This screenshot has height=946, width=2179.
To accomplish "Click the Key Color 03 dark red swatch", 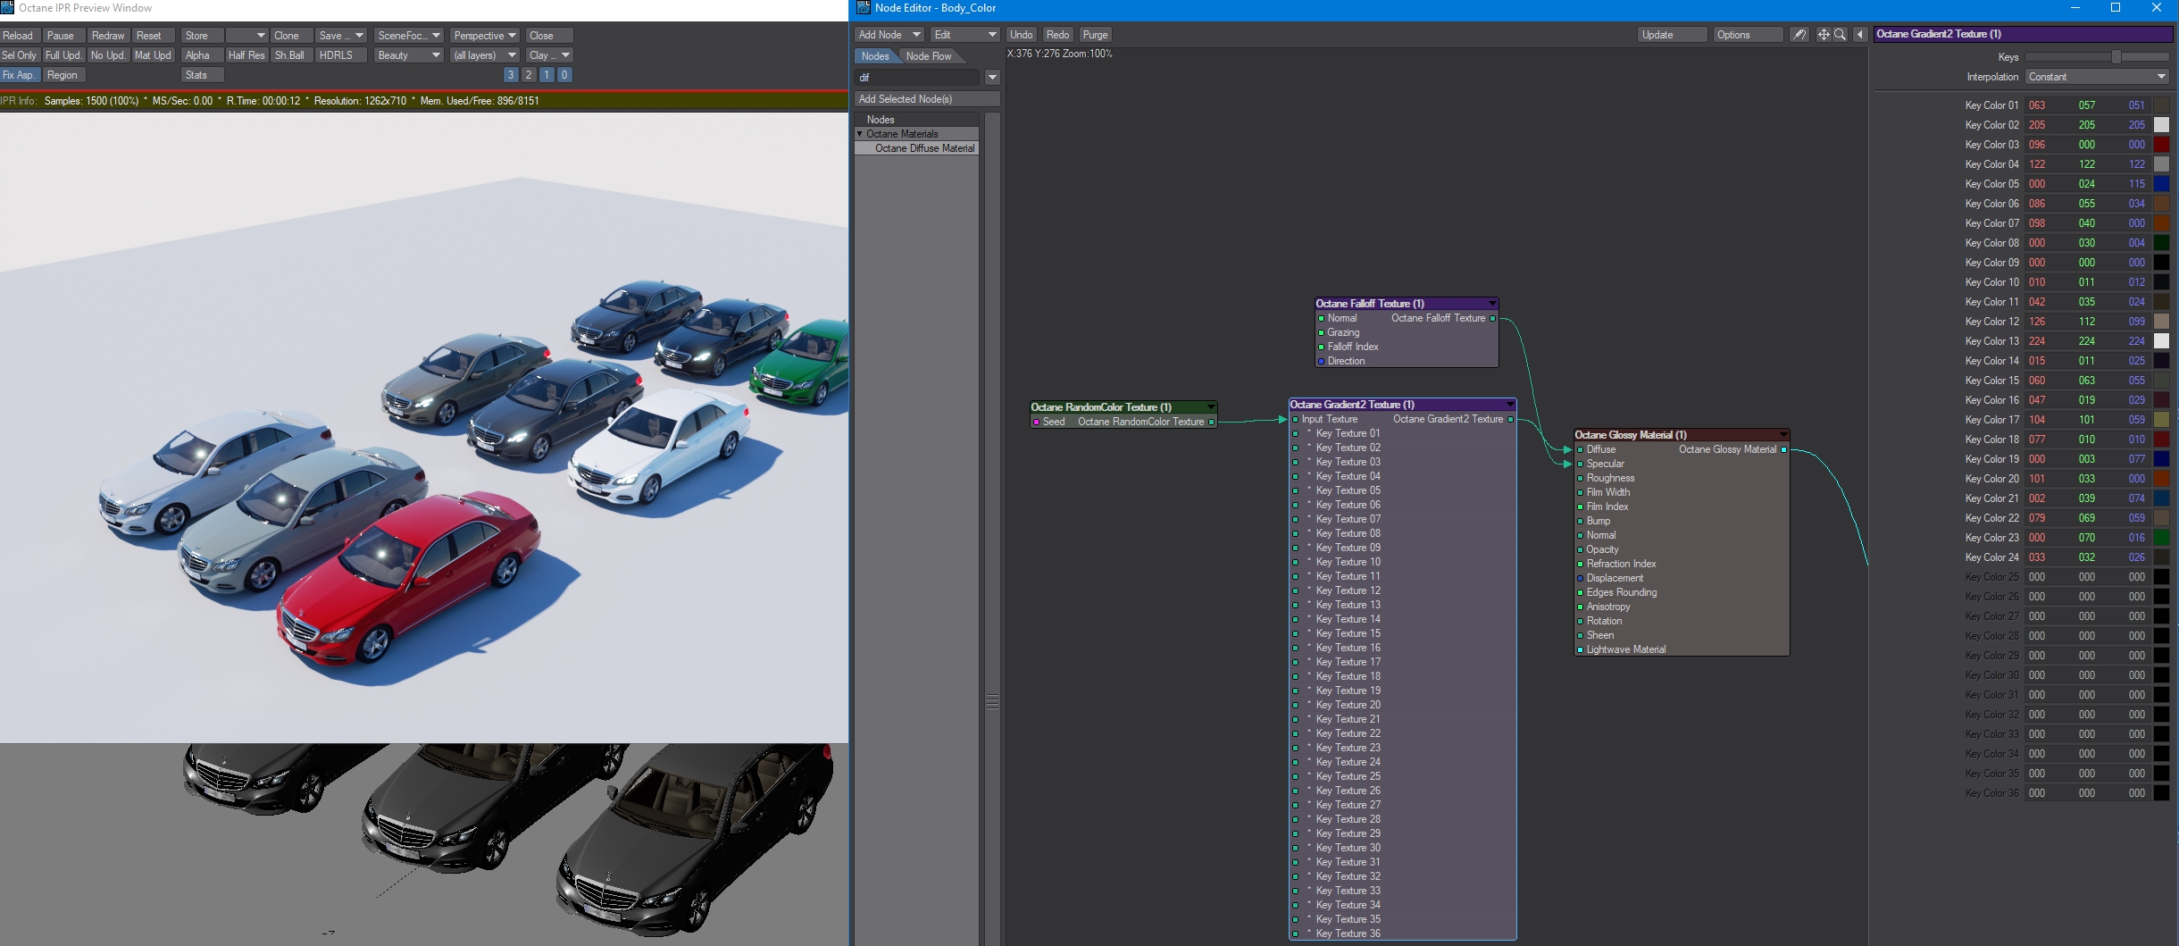I will click(2161, 145).
